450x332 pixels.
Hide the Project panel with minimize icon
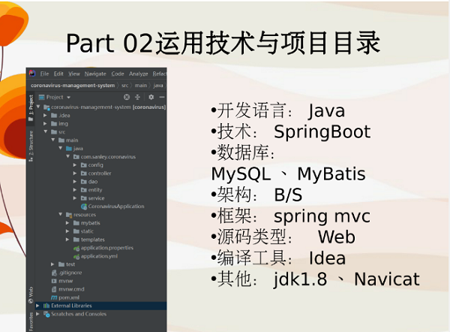point(160,97)
